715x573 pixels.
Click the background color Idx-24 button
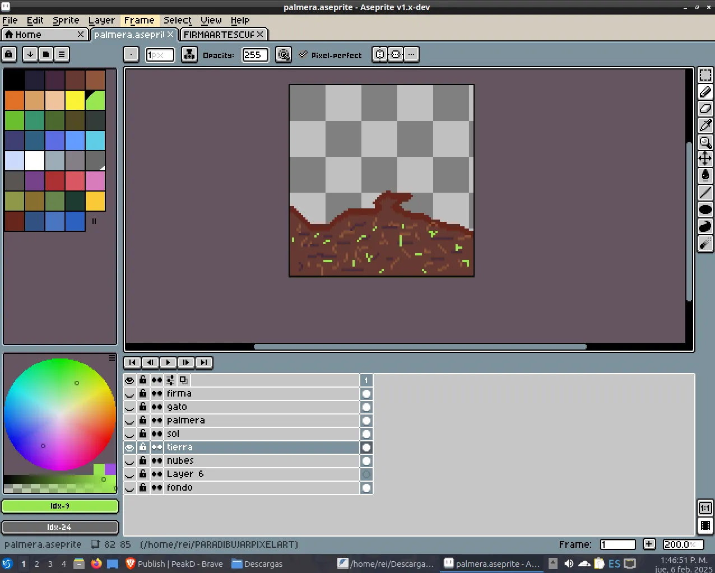[60, 527]
